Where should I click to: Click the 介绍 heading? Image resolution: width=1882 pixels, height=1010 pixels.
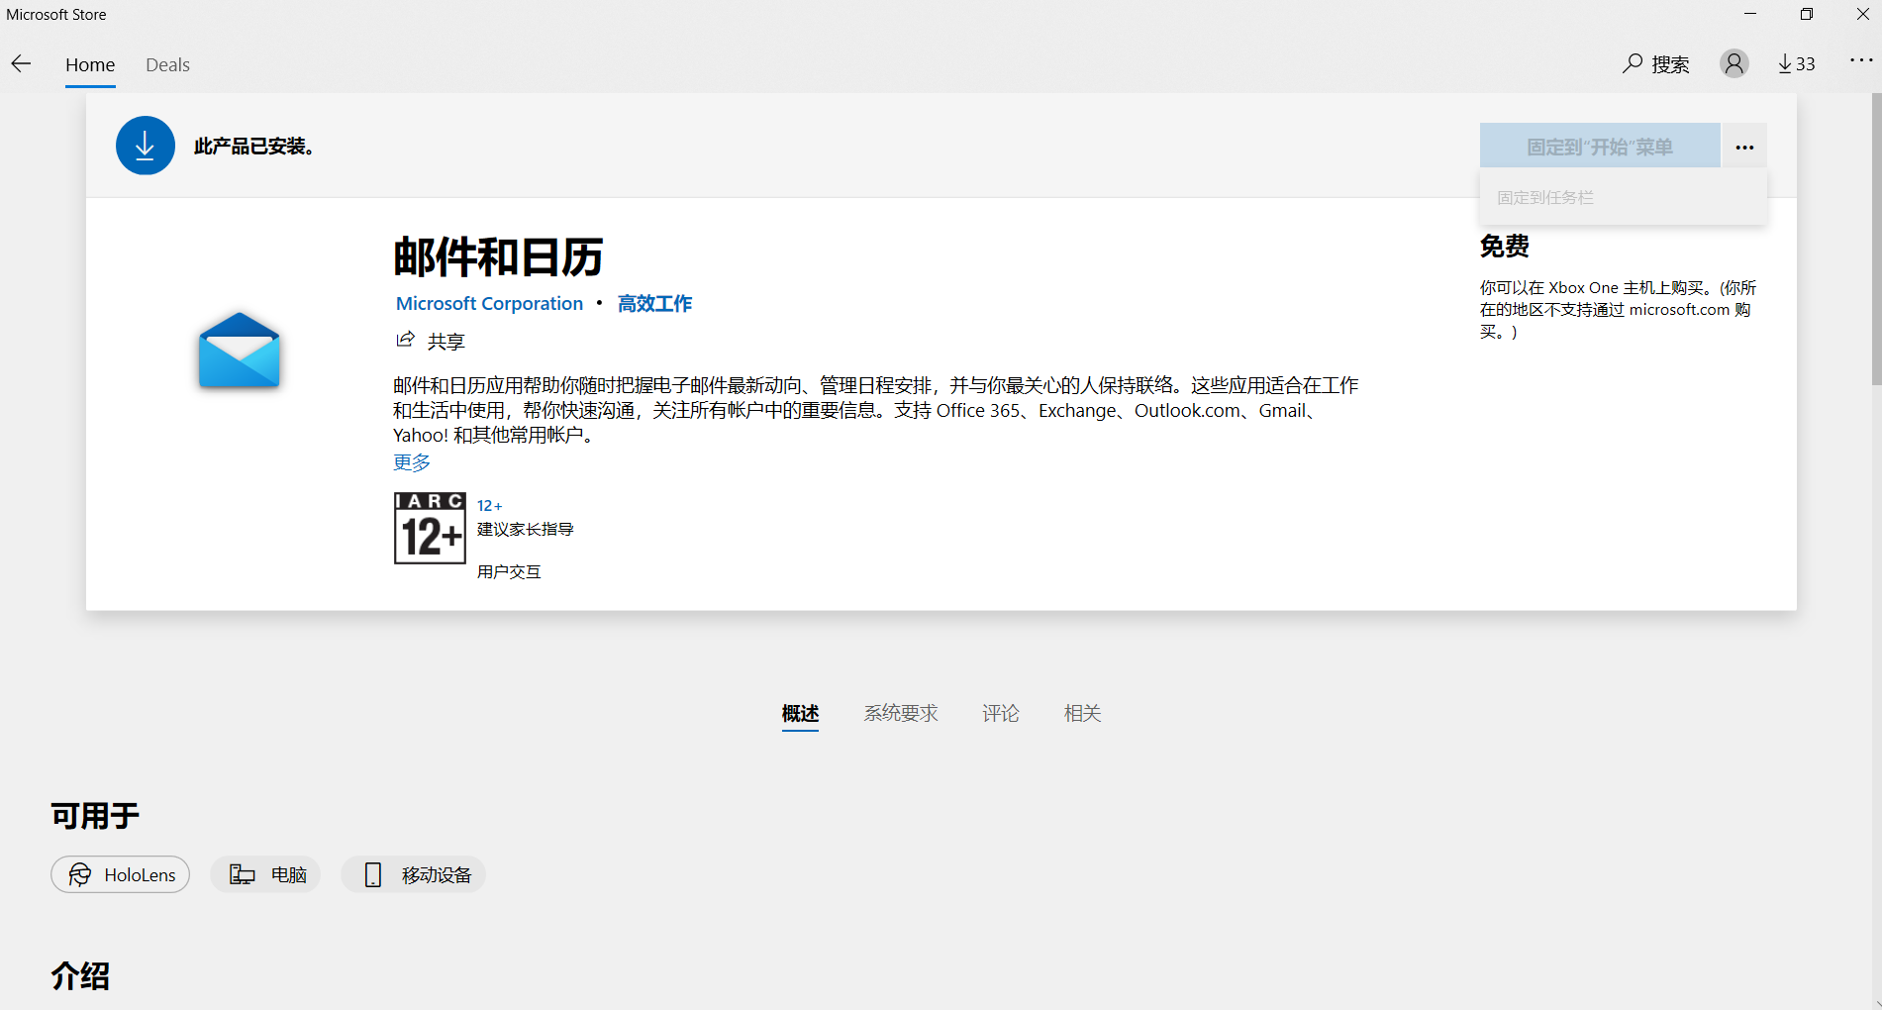[80, 976]
